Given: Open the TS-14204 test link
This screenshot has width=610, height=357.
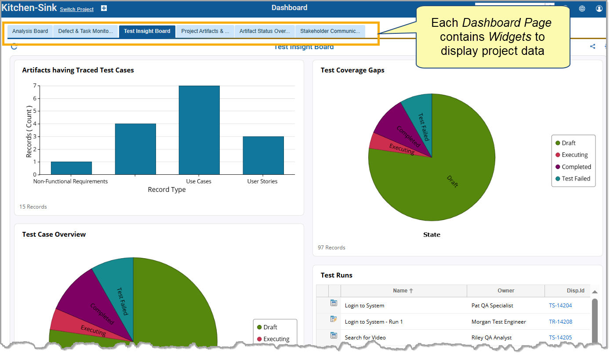Looking at the screenshot, I should [x=560, y=306].
